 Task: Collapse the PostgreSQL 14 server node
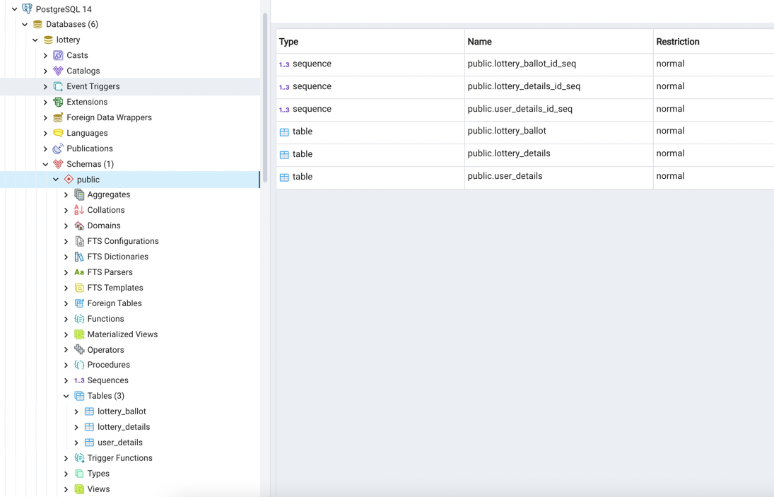click(x=14, y=9)
